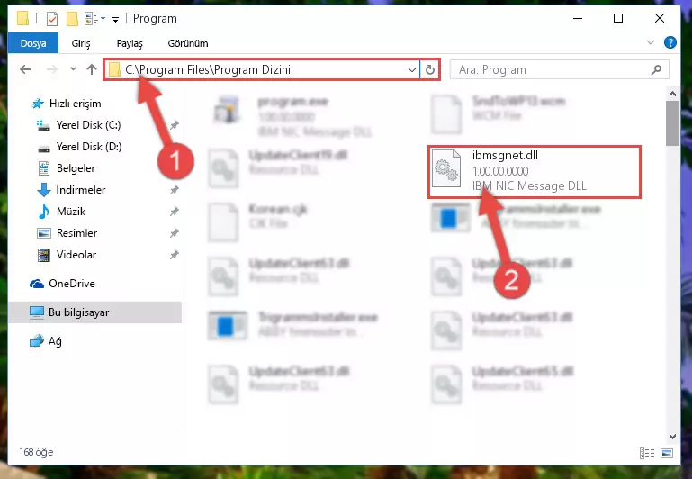692x479 pixels.
Task: Switch to details view layout icon
Action: (x=646, y=453)
